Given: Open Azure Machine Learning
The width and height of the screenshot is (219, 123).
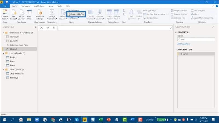Looking at the screenshot, I should click(x=202, y=18).
